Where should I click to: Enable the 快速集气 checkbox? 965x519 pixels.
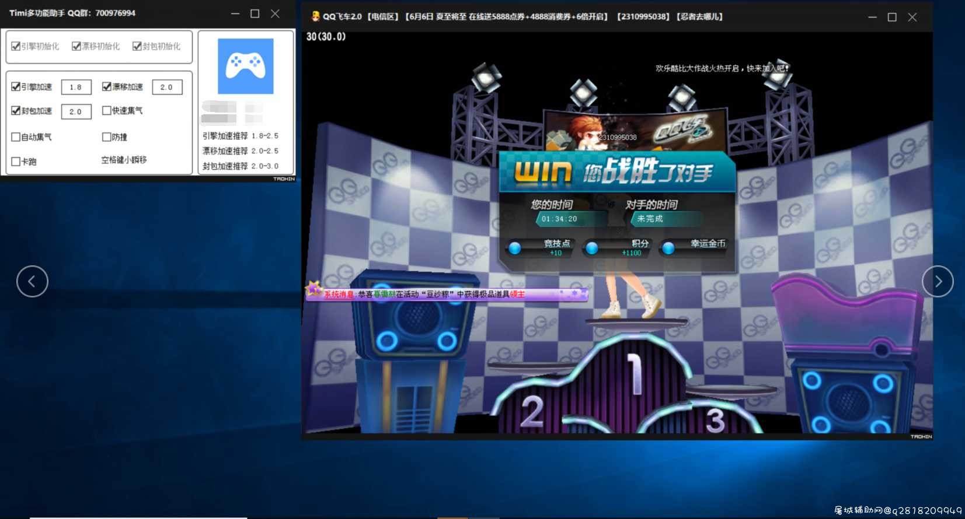106,110
